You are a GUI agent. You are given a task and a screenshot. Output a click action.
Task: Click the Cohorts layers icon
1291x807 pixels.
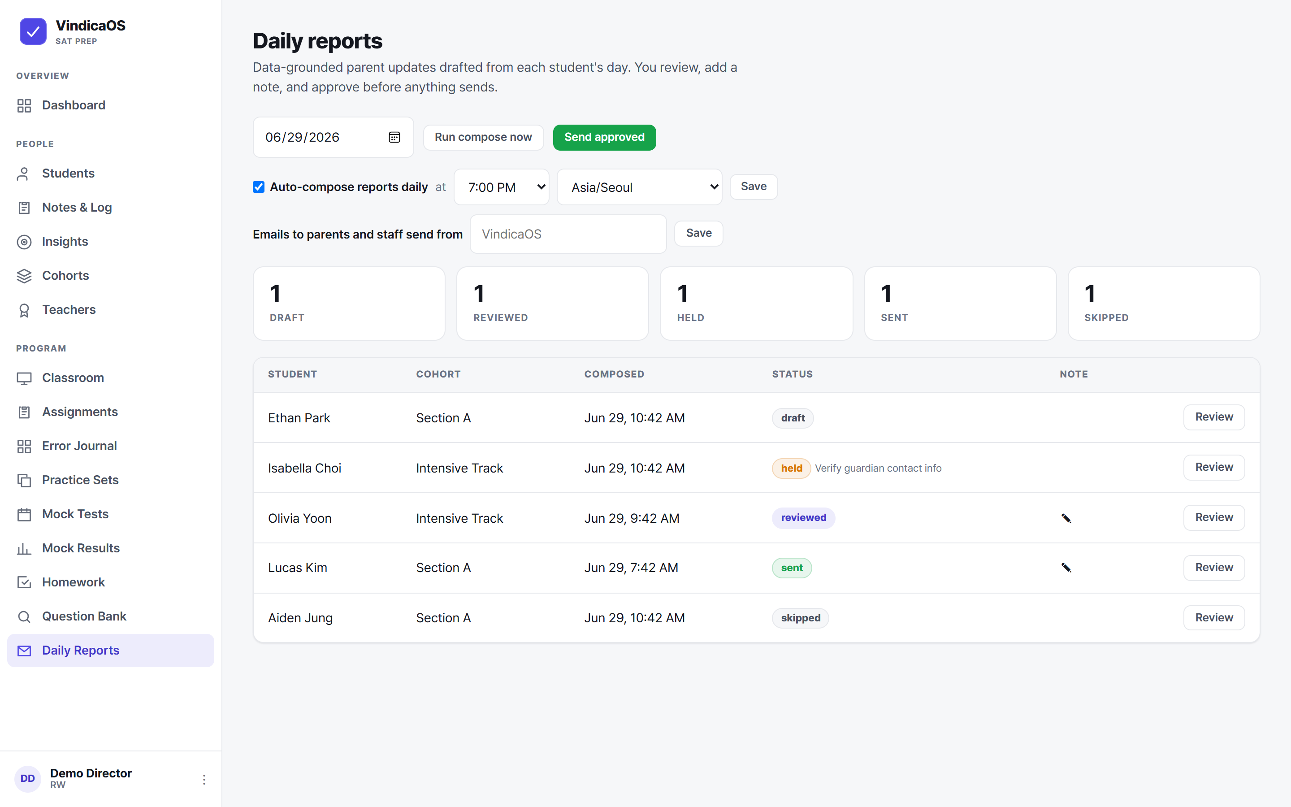pyautogui.click(x=24, y=277)
